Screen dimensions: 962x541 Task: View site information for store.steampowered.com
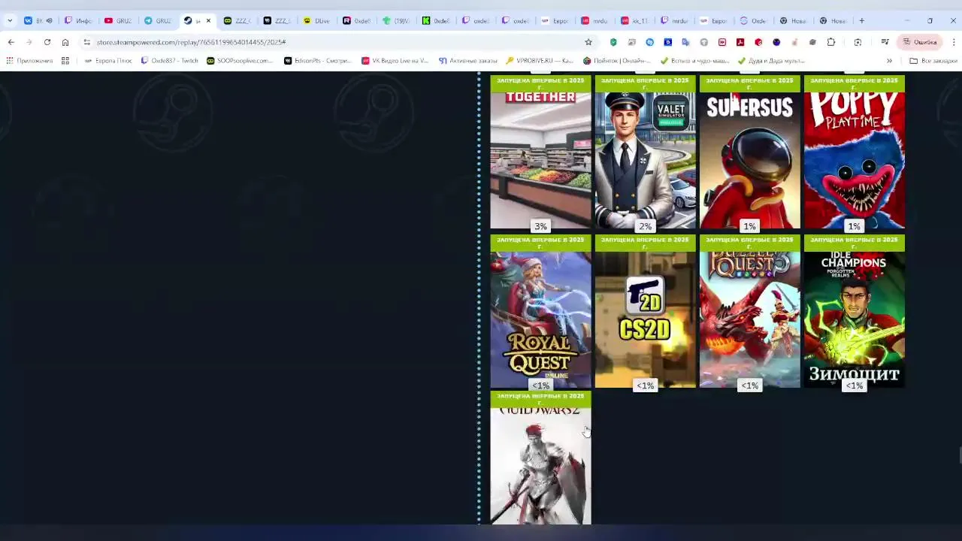pos(87,42)
